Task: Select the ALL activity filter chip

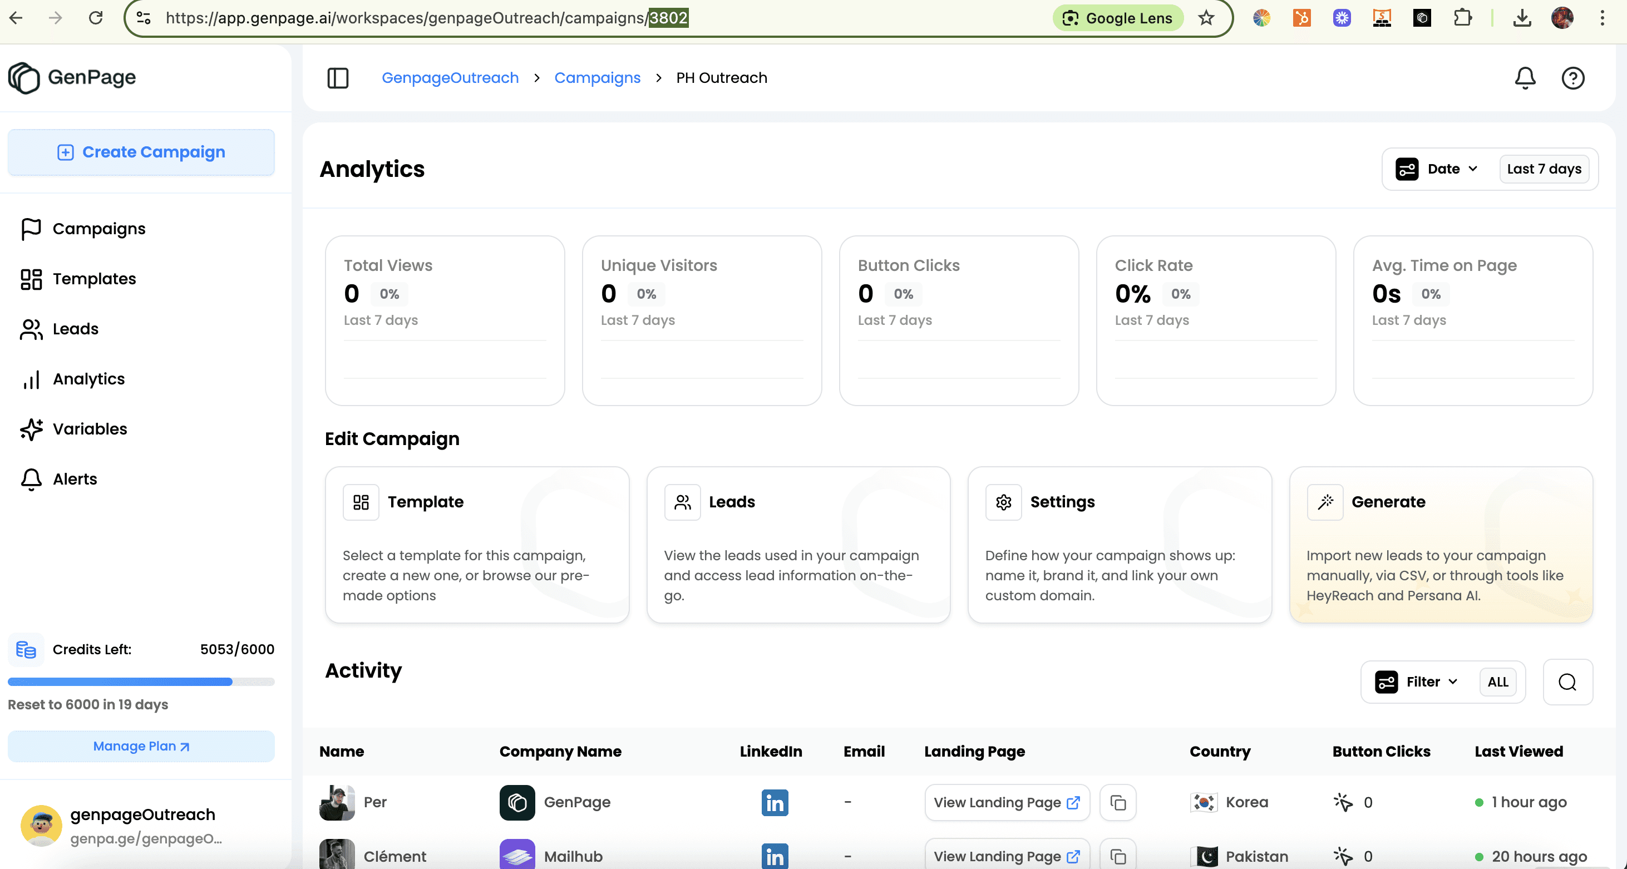Action: (x=1497, y=682)
